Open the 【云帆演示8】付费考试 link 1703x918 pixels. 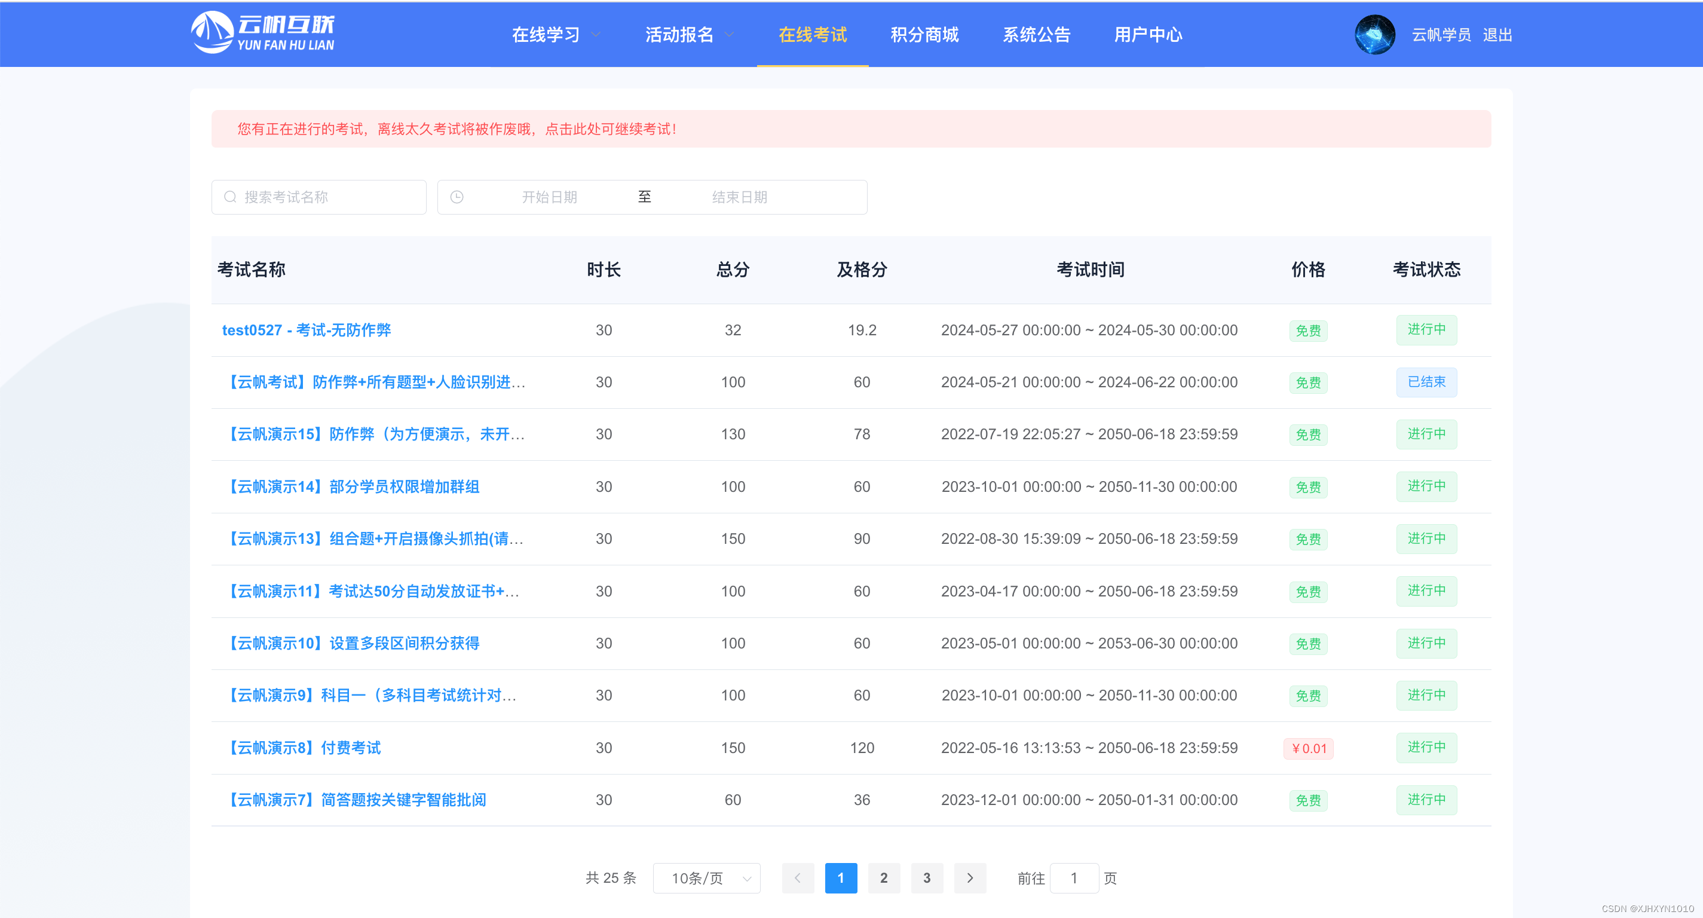(x=305, y=748)
